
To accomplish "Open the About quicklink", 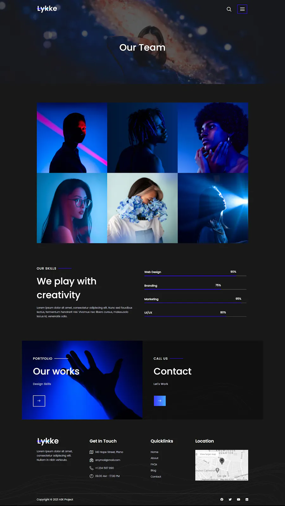I will (x=155, y=458).
